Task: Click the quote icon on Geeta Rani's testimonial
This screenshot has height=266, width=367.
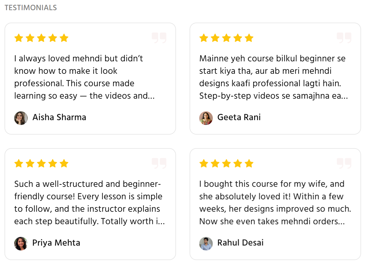Action: pos(344,38)
